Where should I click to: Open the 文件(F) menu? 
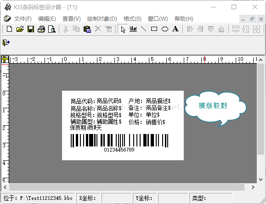point(23,19)
